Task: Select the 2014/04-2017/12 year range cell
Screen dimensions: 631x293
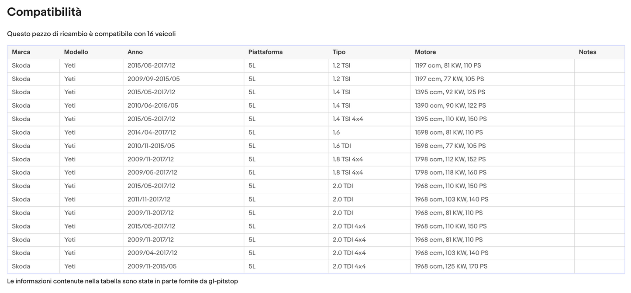Action: pyautogui.click(x=152, y=133)
